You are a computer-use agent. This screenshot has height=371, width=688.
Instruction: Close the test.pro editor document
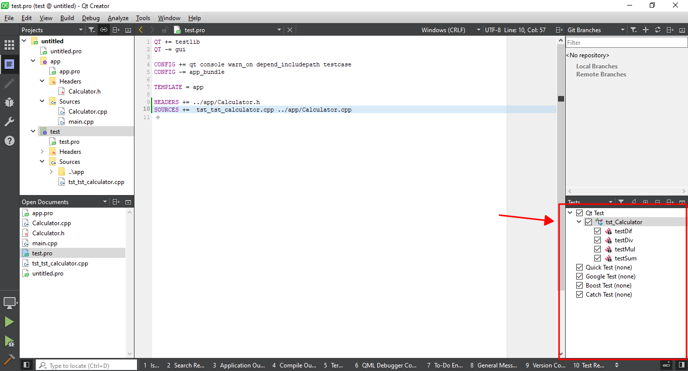(x=290, y=30)
